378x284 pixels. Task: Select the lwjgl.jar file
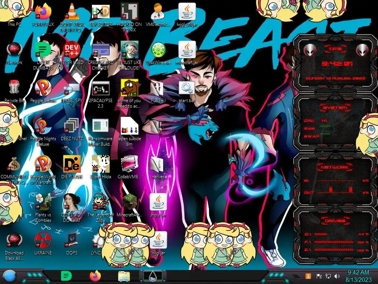[x=158, y=243]
